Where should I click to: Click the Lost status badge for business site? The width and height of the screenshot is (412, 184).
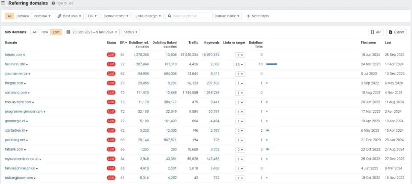111,64
